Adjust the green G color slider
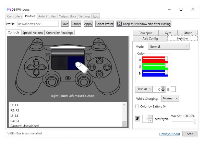The width and height of the screenshot is (205, 143). click(x=155, y=67)
